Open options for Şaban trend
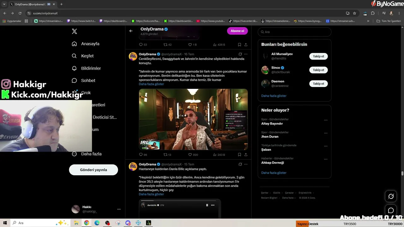 [326, 146]
